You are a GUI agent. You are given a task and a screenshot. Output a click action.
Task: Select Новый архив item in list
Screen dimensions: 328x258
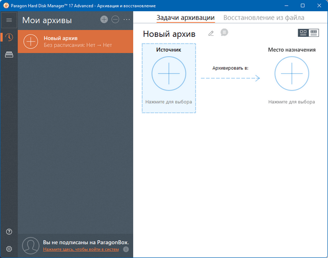pyautogui.click(x=75, y=41)
